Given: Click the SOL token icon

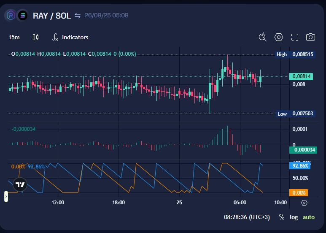Looking at the screenshot, I should [23, 16].
